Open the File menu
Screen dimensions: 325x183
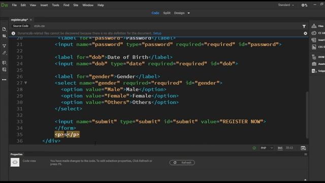(14, 5)
